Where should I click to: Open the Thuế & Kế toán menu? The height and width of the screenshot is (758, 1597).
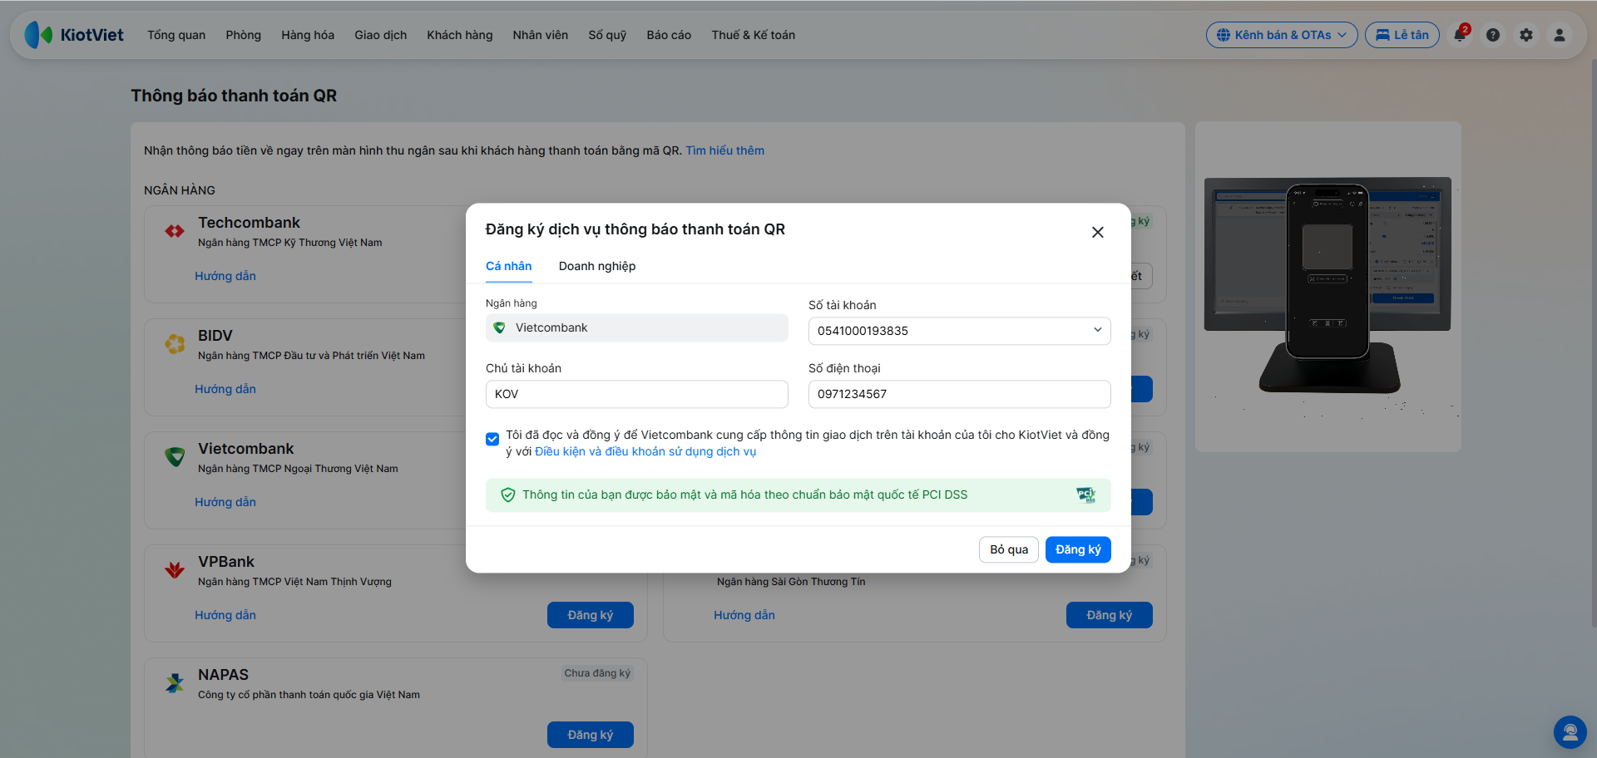pos(754,35)
